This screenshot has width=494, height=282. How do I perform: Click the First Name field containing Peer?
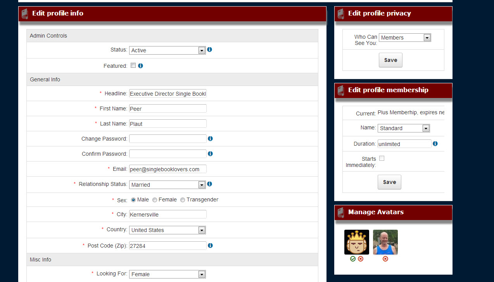[168, 108]
